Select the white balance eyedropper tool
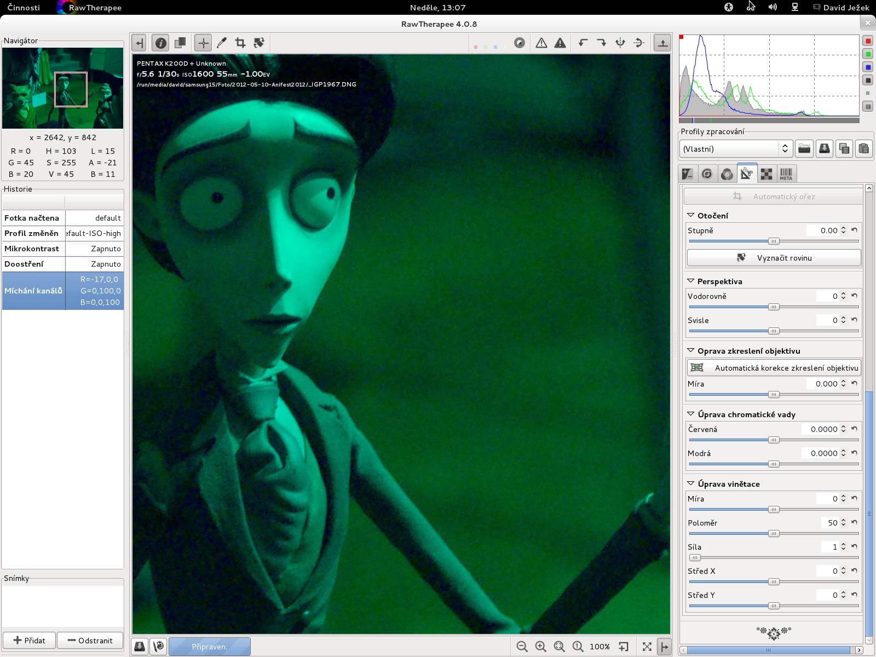The width and height of the screenshot is (876, 657). (x=222, y=43)
